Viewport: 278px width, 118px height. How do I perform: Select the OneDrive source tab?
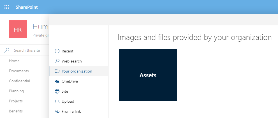[x=79, y=81]
